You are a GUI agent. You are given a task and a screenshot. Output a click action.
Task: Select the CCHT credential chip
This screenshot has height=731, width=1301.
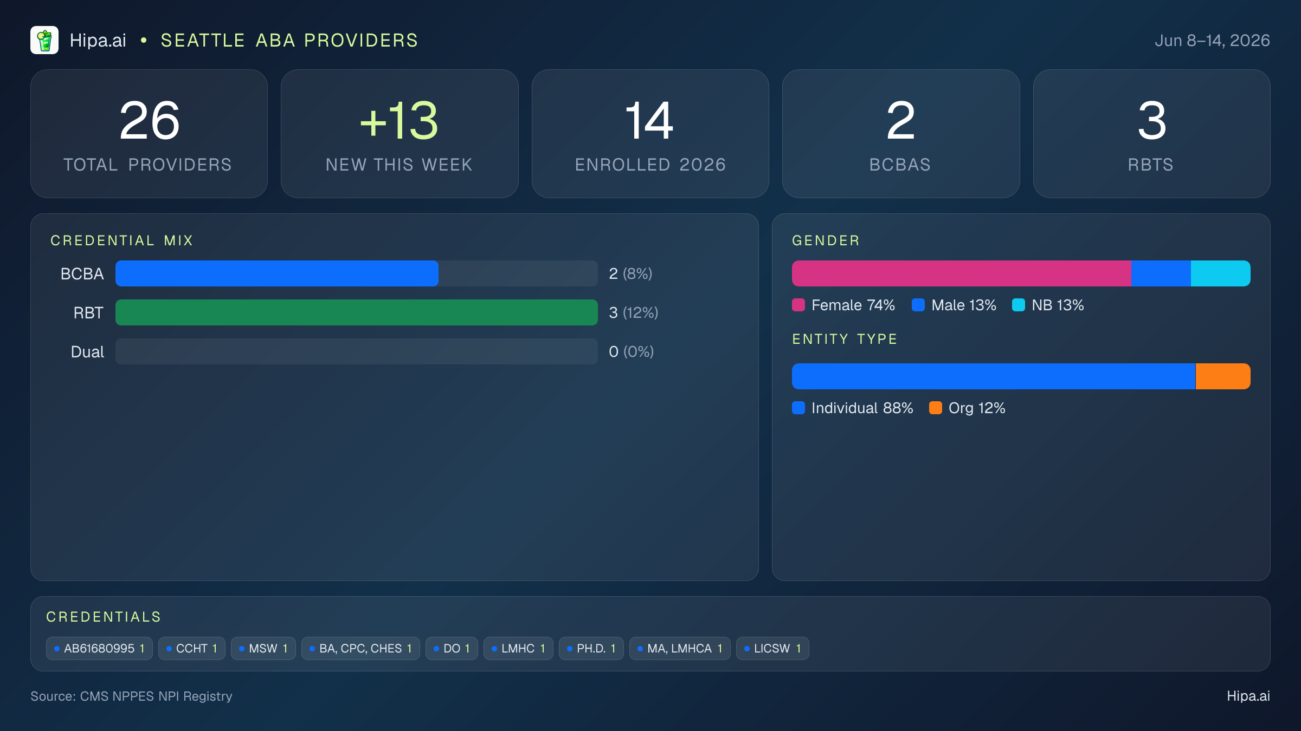click(x=192, y=648)
